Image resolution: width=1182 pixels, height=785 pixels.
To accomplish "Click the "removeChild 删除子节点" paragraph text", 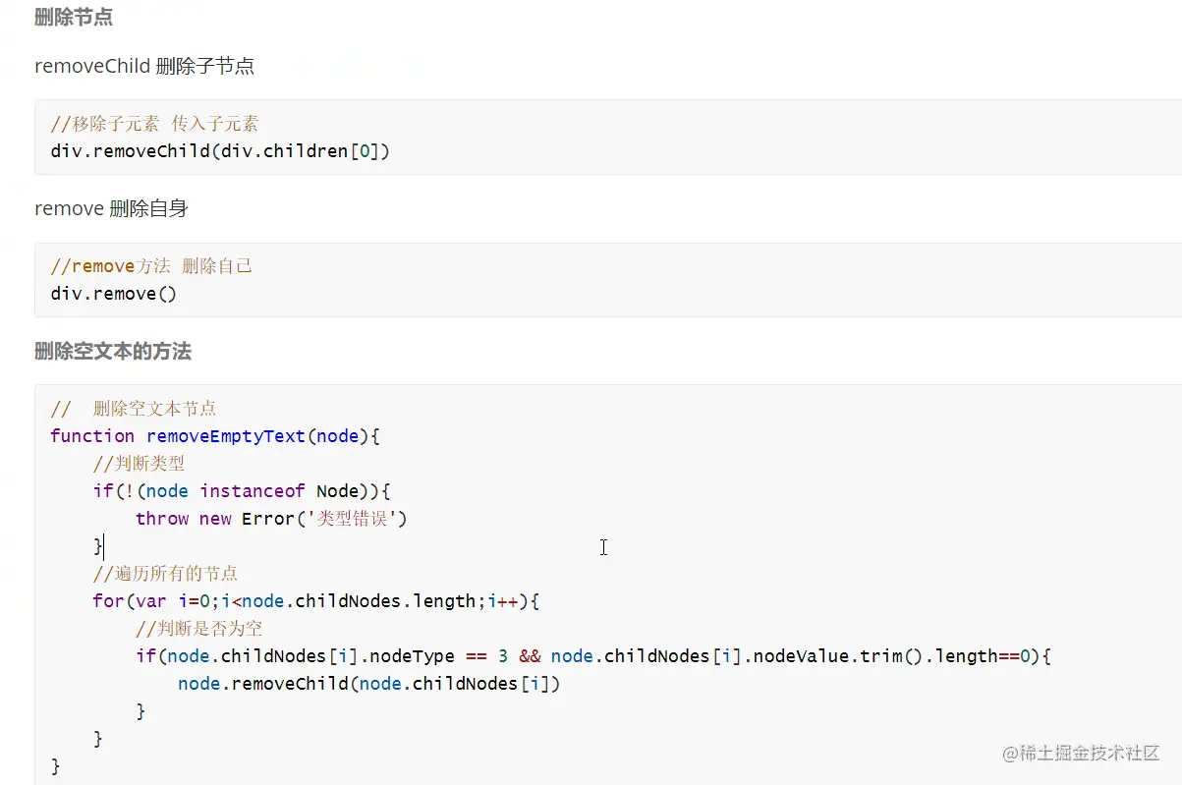I will tap(144, 66).
